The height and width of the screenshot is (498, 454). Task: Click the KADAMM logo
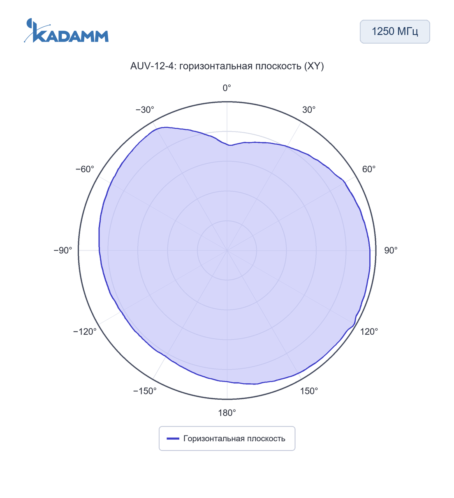(66, 30)
